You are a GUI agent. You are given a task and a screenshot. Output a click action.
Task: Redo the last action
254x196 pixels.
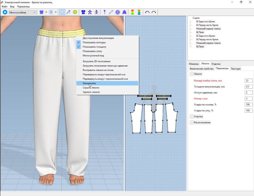tap(154, 12)
